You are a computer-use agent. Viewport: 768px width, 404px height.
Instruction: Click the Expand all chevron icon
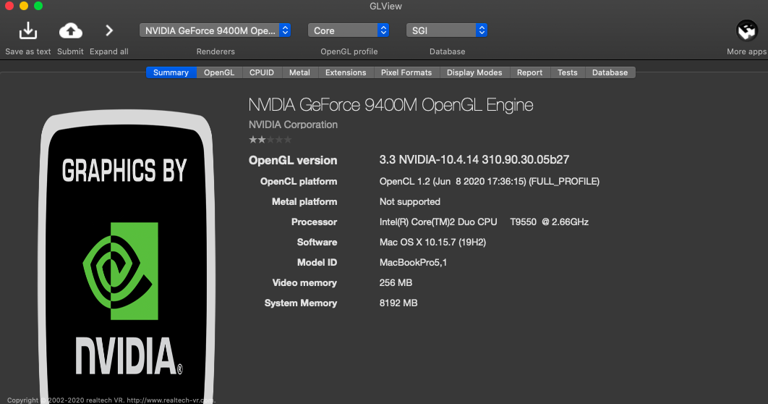[x=109, y=31]
